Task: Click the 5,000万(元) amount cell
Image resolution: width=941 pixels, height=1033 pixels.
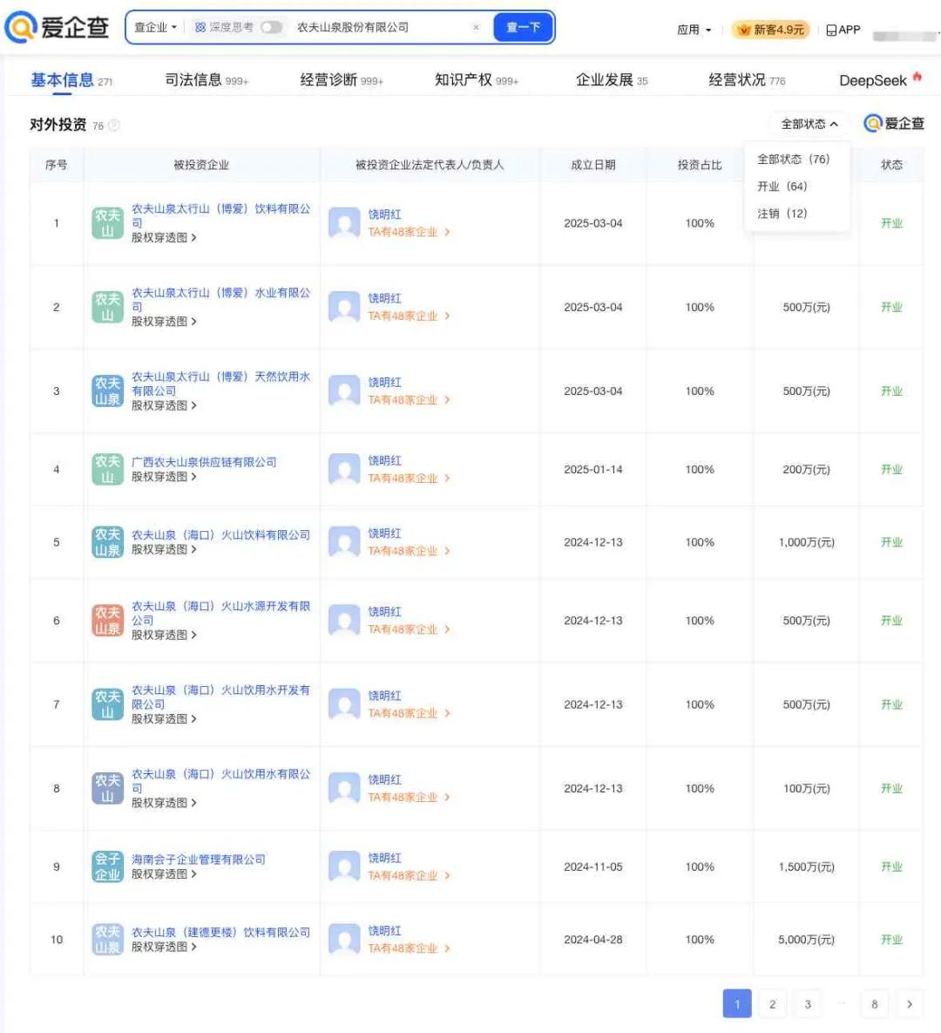Action: [x=806, y=940]
